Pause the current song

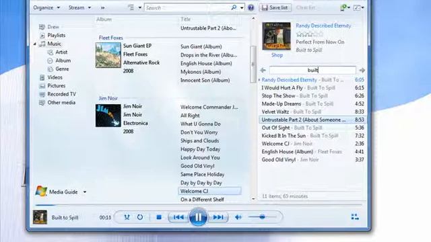click(198, 217)
